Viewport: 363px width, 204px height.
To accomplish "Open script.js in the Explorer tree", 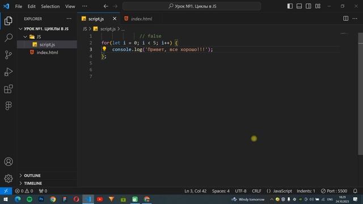I will click(47, 44).
